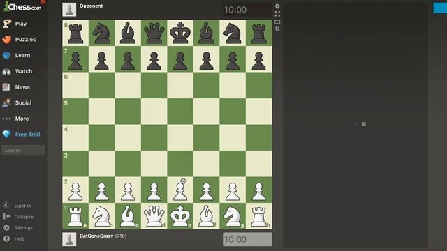Viewport: 447px width, 251px height.
Task: Open the Help page
Action: (20, 239)
